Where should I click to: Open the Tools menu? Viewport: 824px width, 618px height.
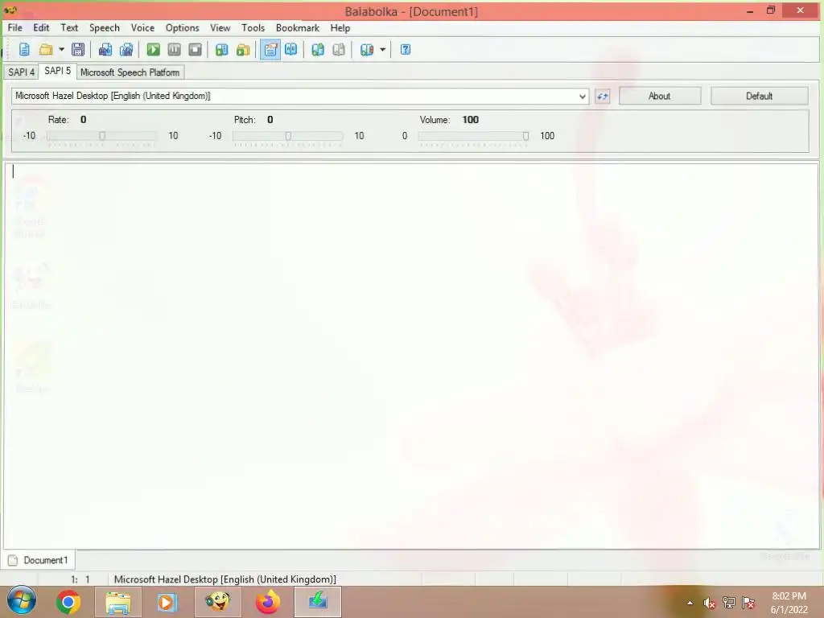253,28
